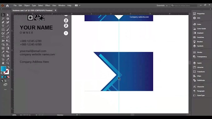
Task: Choose the Rectangle tool
Action: pyautogui.click(x=3, y=30)
